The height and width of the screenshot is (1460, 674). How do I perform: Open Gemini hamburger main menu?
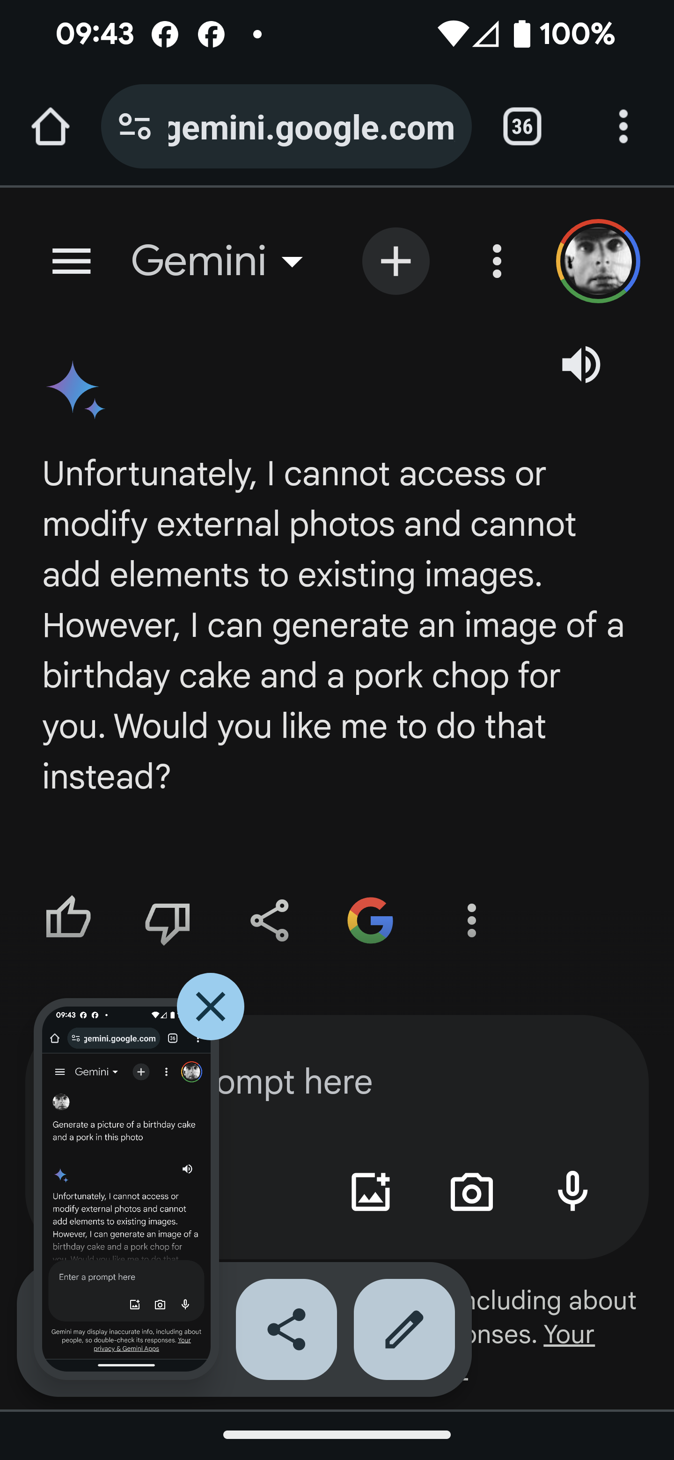click(72, 261)
